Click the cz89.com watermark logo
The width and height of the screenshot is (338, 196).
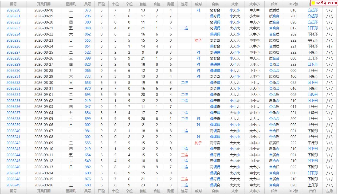pyautogui.click(x=324, y=3)
